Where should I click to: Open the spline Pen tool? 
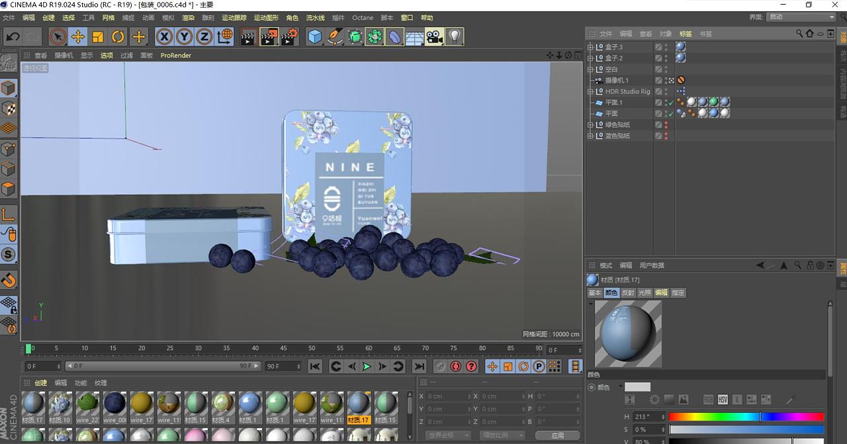[x=335, y=37]
